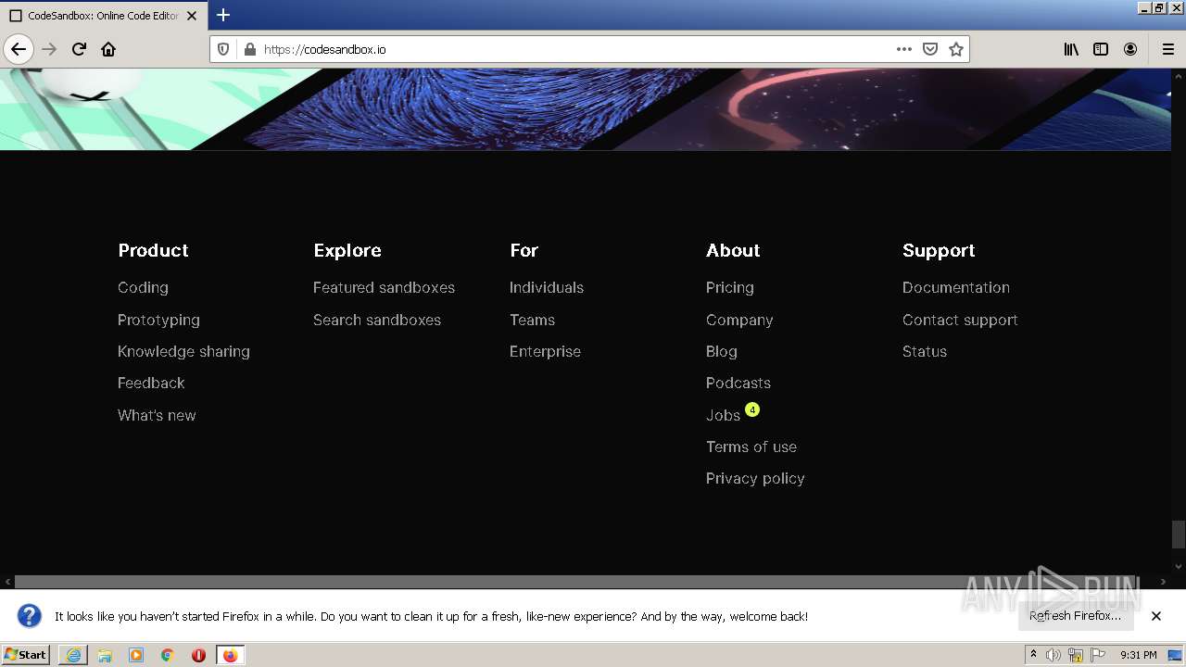Open a new browser tab
Screen dimensions: 1186x667
coord(223,15)
